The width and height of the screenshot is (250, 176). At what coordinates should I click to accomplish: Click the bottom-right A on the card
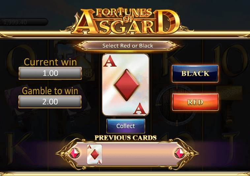[x=140, y=109]
